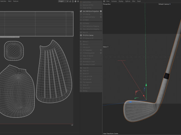Click the horizontal scrollbar under UV canvas

click(x=10, y=37)
